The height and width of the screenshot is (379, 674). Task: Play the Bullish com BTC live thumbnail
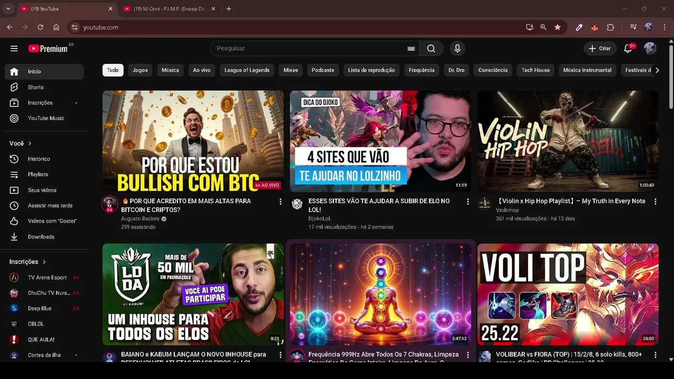(x=193, y=141)
